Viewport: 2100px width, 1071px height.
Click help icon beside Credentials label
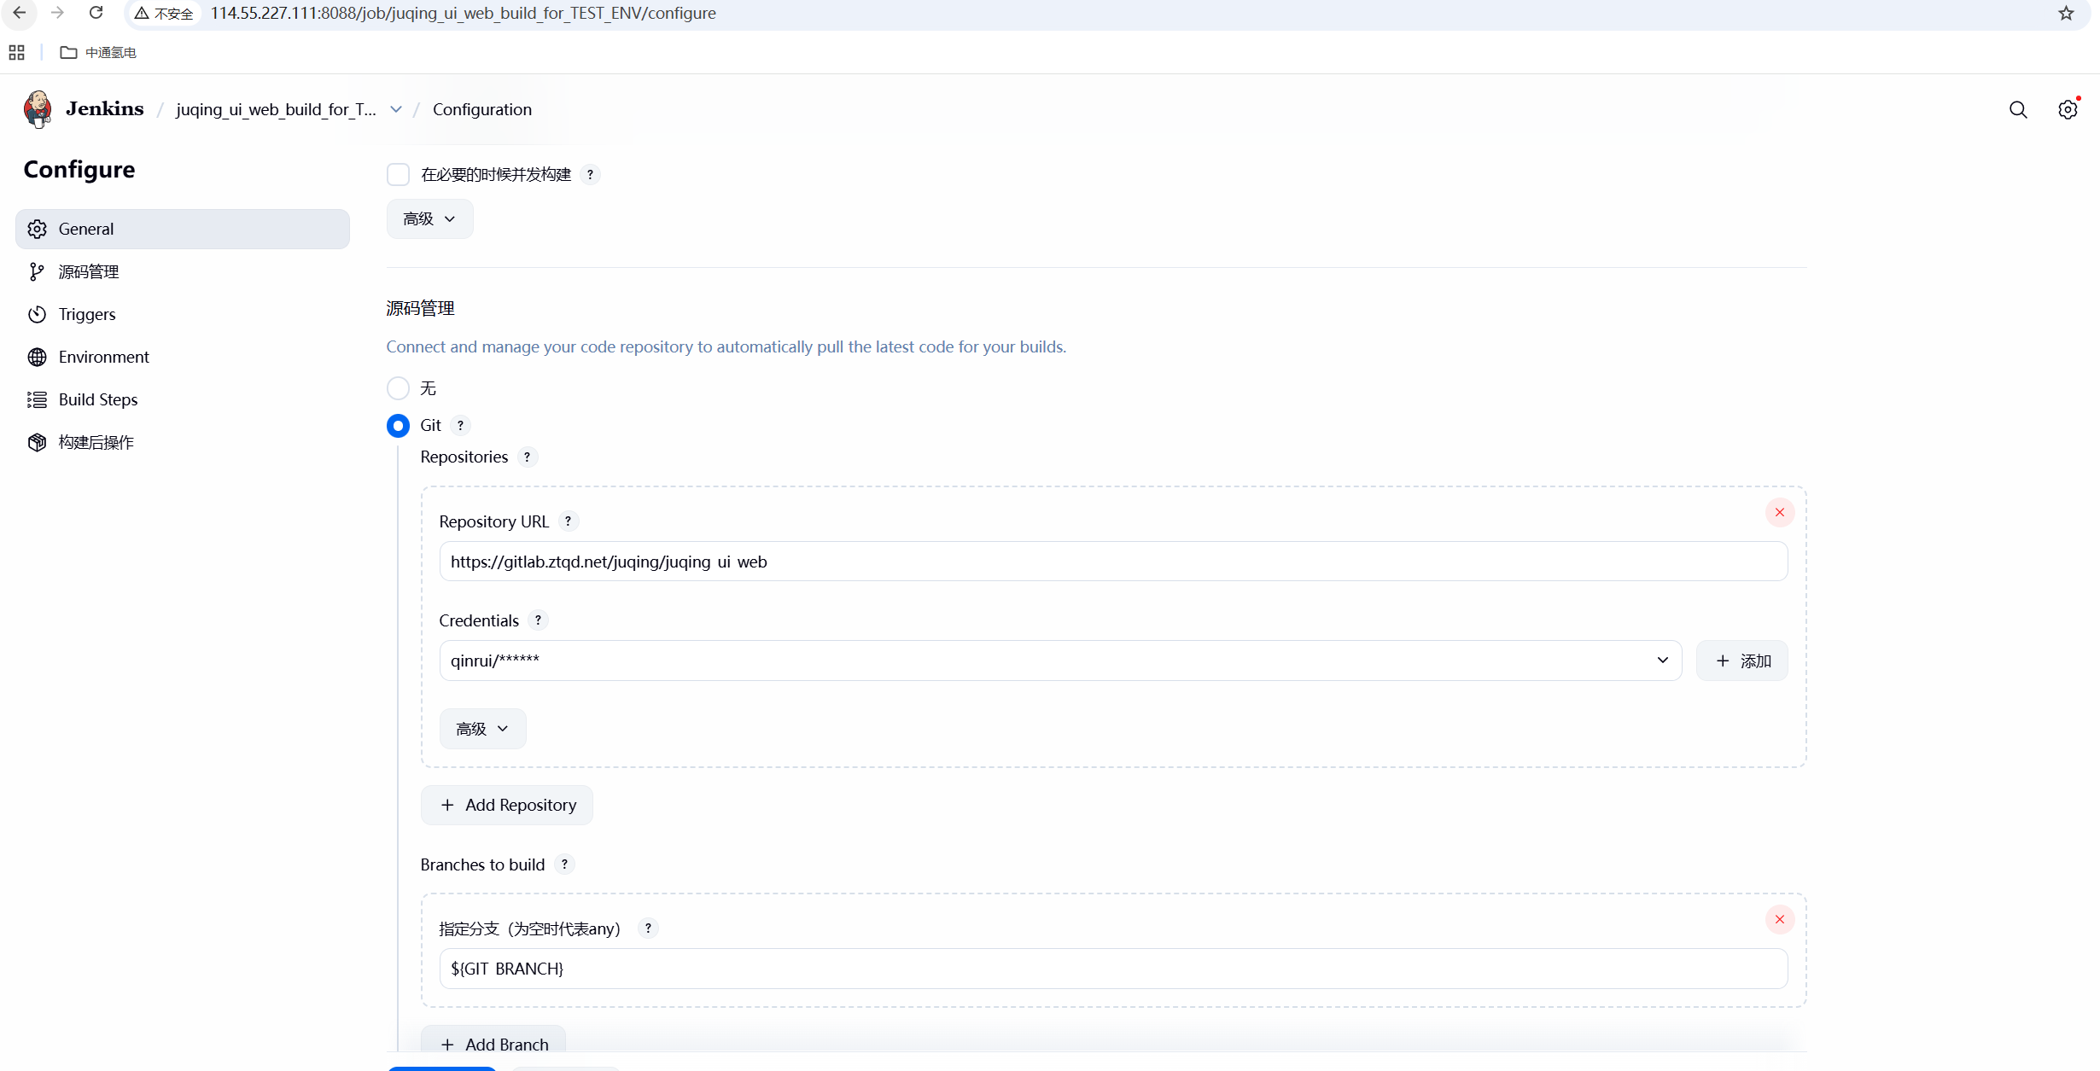click(538, 620)
